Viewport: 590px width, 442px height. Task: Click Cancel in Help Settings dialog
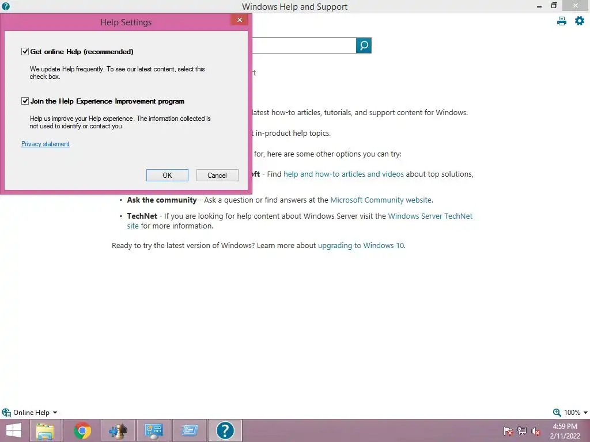217,175
